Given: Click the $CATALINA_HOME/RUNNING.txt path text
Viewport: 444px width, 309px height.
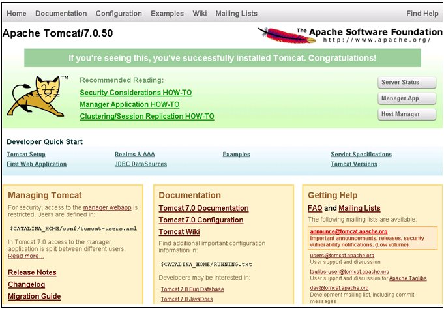Looking at the screenshot, I should click(x=207, y=265).
